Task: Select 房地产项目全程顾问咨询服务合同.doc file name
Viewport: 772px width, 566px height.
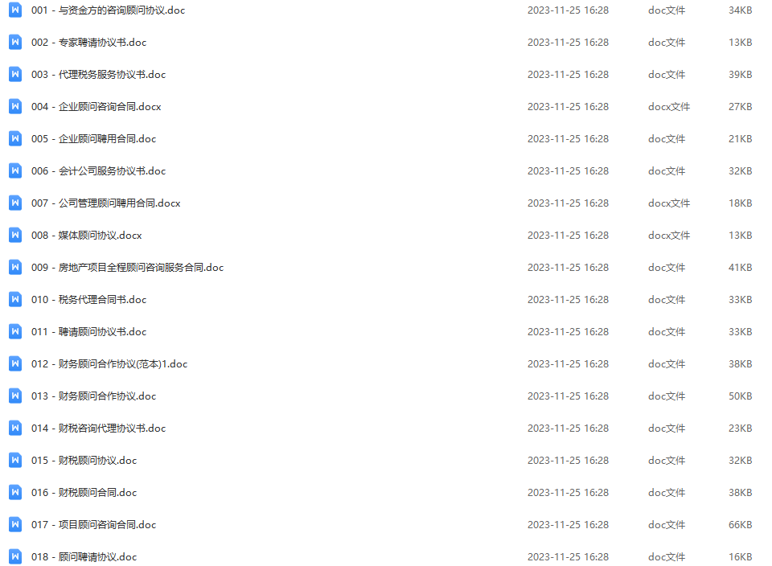Action: point(128,267)
